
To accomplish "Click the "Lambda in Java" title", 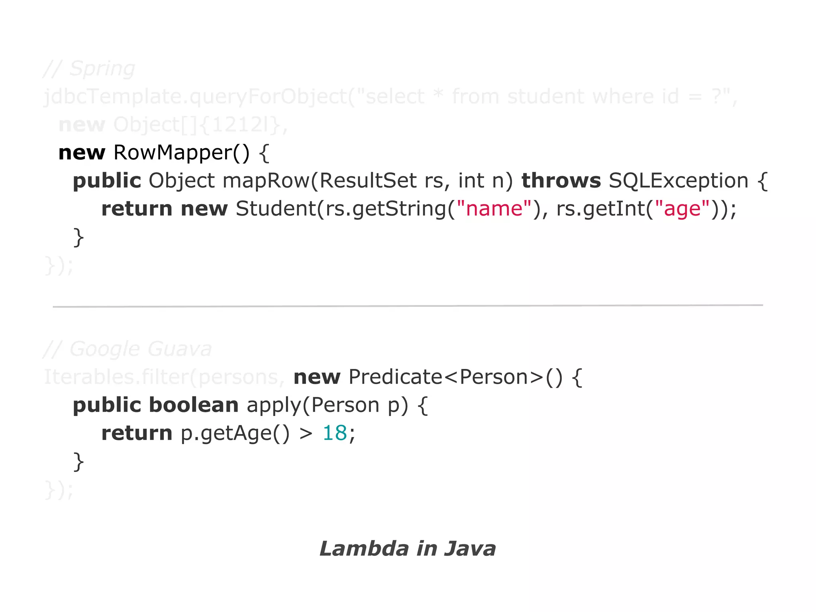I will 408,549.
